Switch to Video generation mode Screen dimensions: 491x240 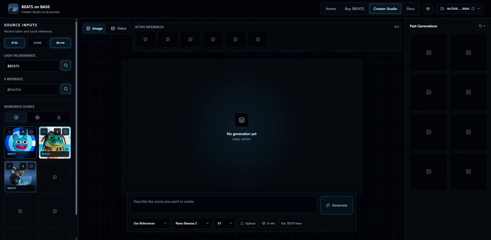click(119, 29)
